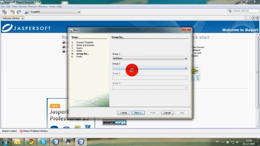
Task: Close the Welcome Window tab
Action: pos(23,18)
